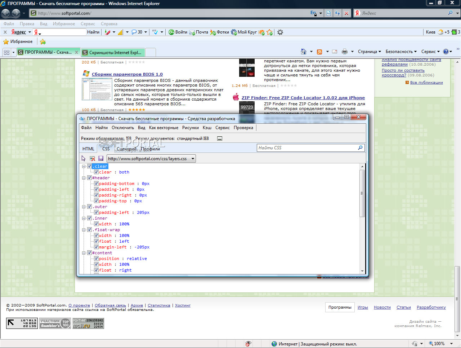Collapse the #content rule tree node
Viewport: 461px width, 348px height.
(84, 253)
